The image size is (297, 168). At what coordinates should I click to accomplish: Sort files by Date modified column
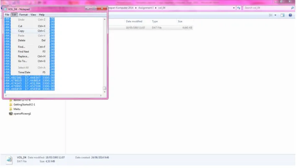[x=134, y=21]
